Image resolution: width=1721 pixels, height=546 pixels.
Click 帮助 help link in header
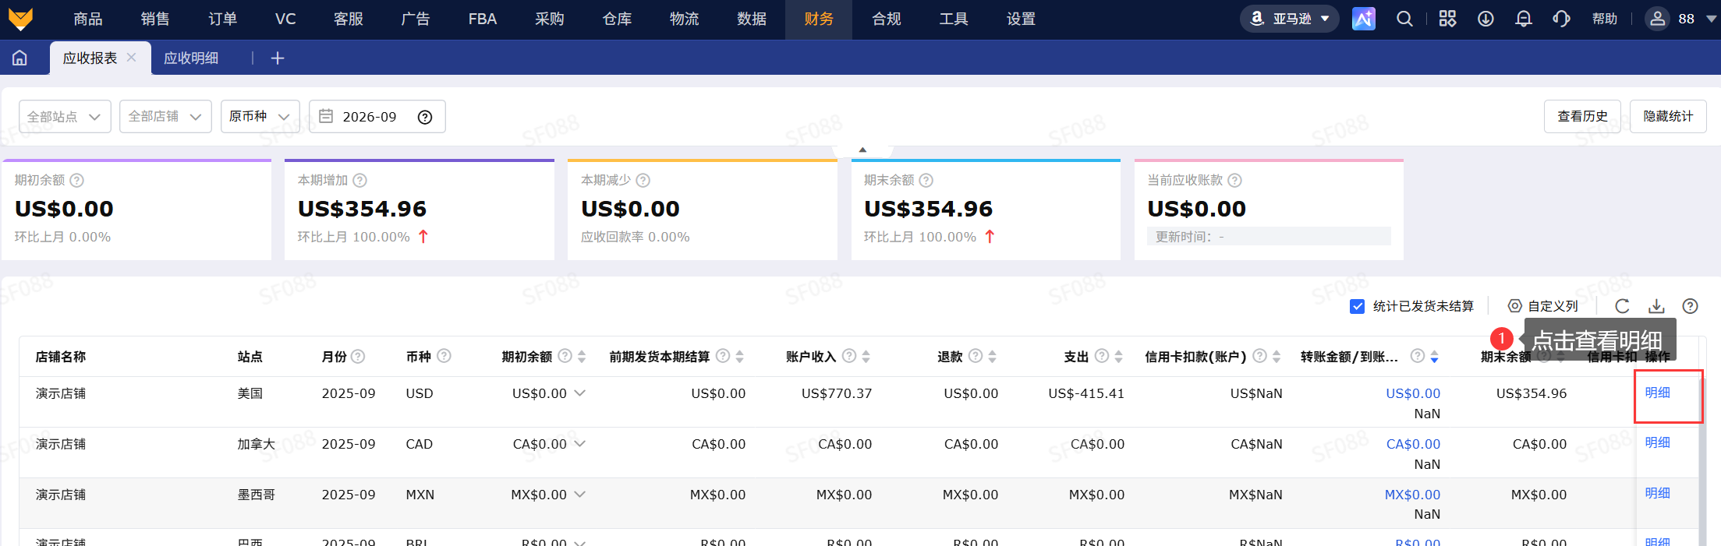(x=1604, y=19)
